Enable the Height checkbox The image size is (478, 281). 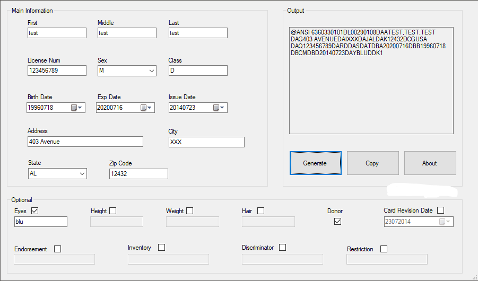[x=113, y=210]
